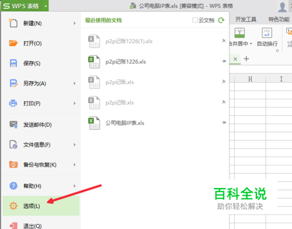Click the 退出(Q) exit icon
Image resolution: width=292 pixels, height=229 pixels.
pos(13,225)
